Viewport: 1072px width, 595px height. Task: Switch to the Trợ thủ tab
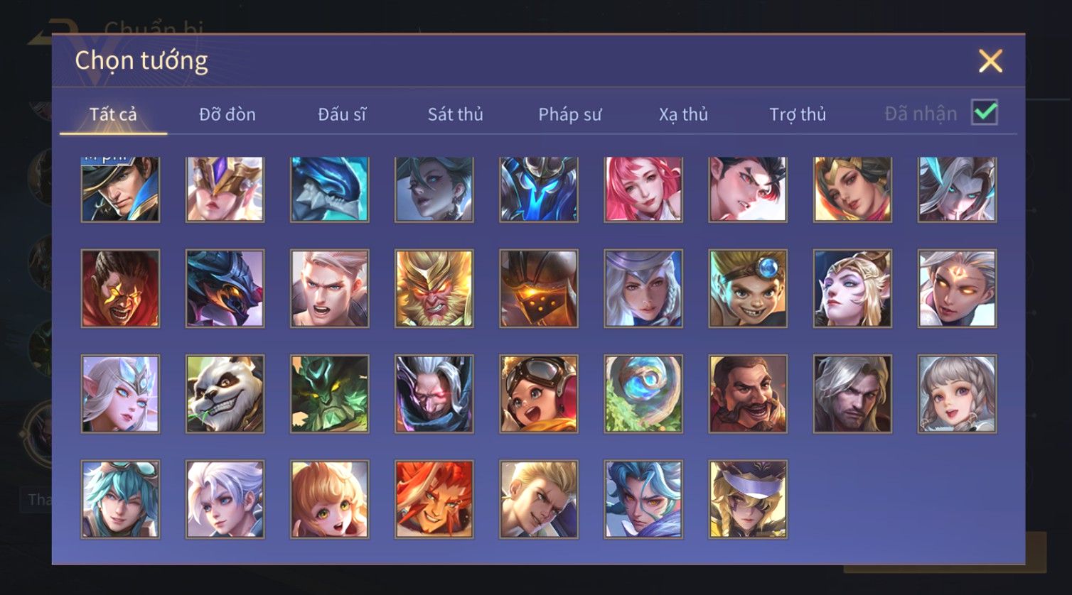pyautogui.click(x=798, y=114)
